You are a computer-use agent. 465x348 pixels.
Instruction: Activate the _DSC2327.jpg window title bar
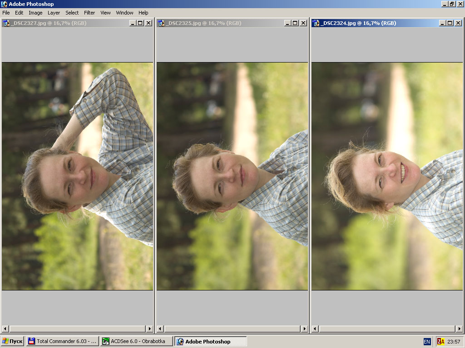[77, 23]
